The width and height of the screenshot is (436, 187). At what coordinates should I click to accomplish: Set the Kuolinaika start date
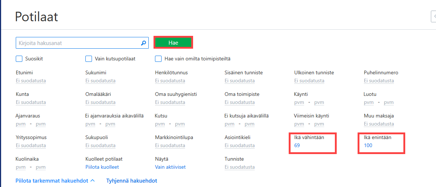(x=21, y=167)
